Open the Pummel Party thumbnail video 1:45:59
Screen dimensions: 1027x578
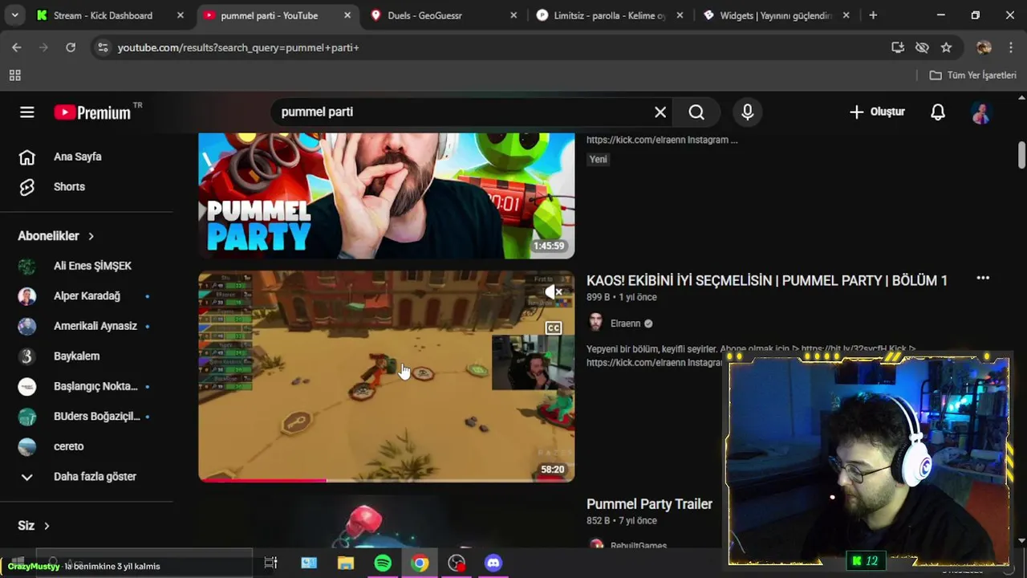point(387,196)
